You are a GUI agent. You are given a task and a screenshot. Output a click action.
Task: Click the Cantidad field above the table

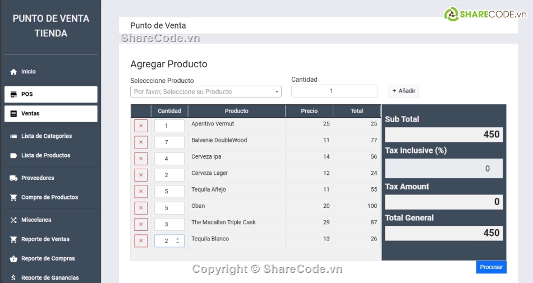pos(334,91)
